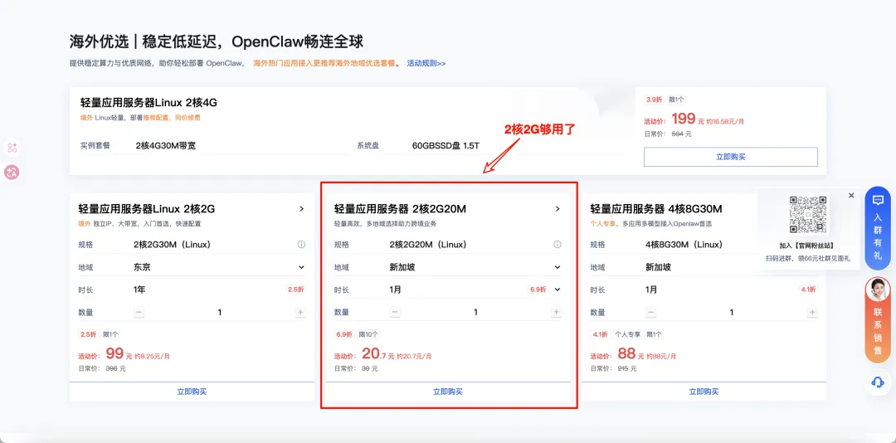Click the 3.9折 discount tag
The width and height of the screenshot is (896, 443).
(655, 100)
